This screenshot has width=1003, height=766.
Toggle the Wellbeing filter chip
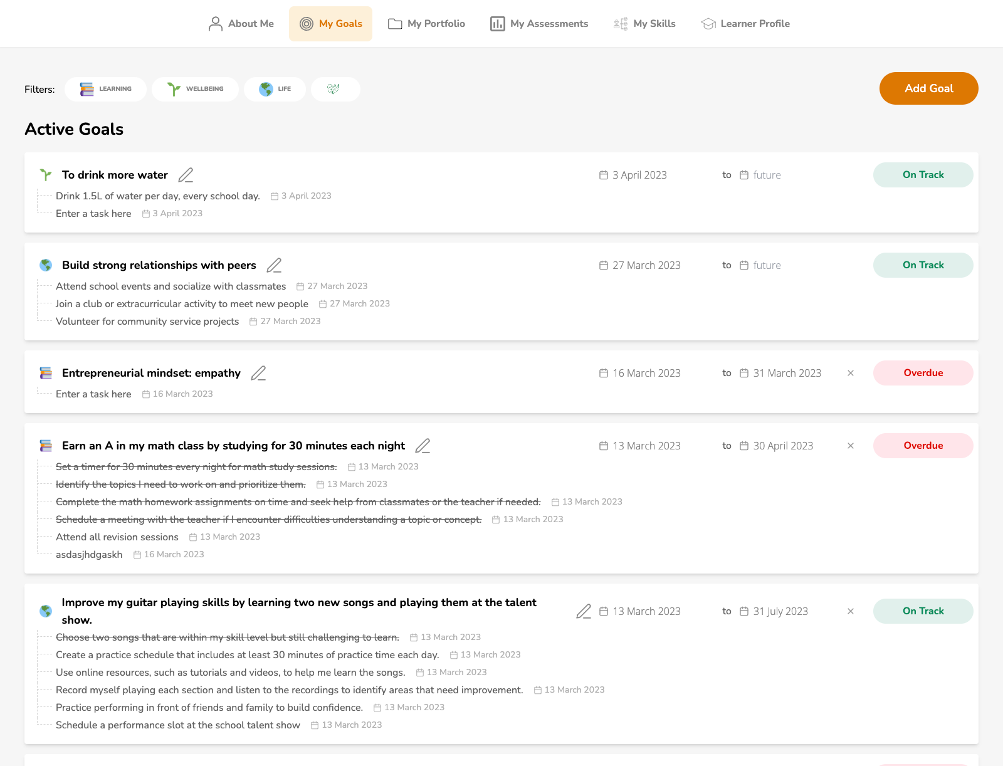point(195,89)
